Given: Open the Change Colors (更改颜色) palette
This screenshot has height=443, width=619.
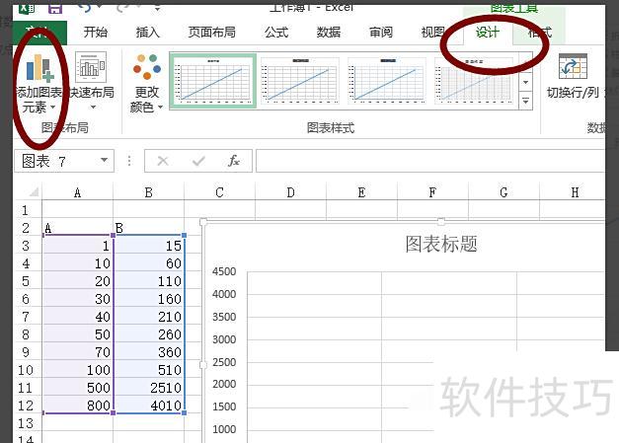Looking at the screenshot, I should pos(146,66).
